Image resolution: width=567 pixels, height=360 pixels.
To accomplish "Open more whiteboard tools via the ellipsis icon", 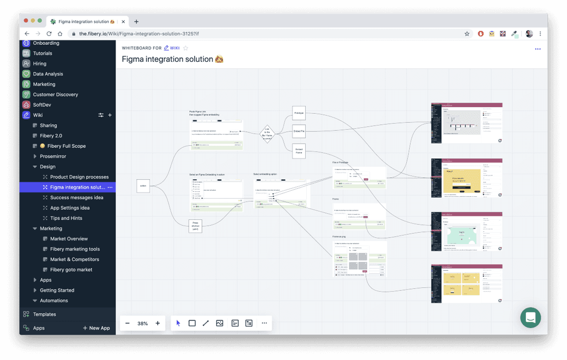I will tap(264, 323).
